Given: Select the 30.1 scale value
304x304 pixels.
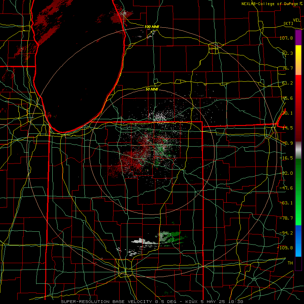Looking at the screenshot, I should (x=287, y=113).
